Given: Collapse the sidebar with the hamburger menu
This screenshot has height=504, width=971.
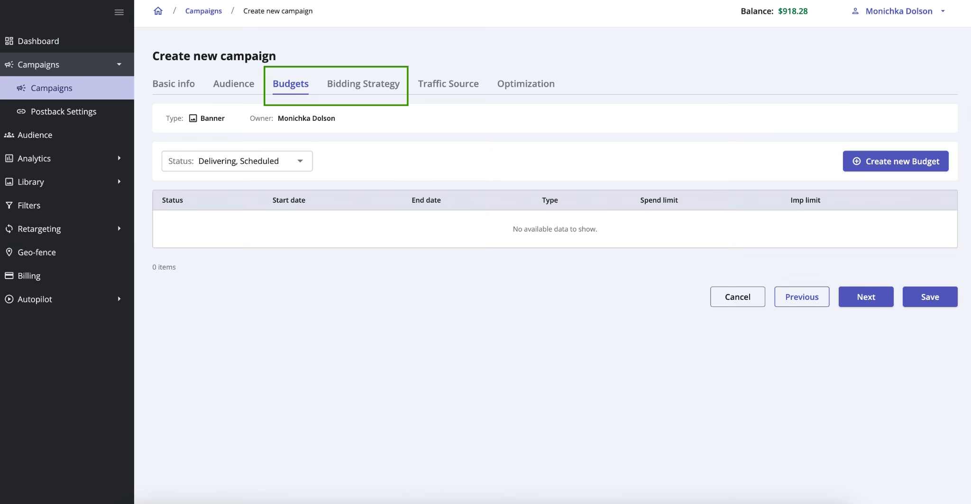Looking at the screenshot, I should [x=119, y=12].
